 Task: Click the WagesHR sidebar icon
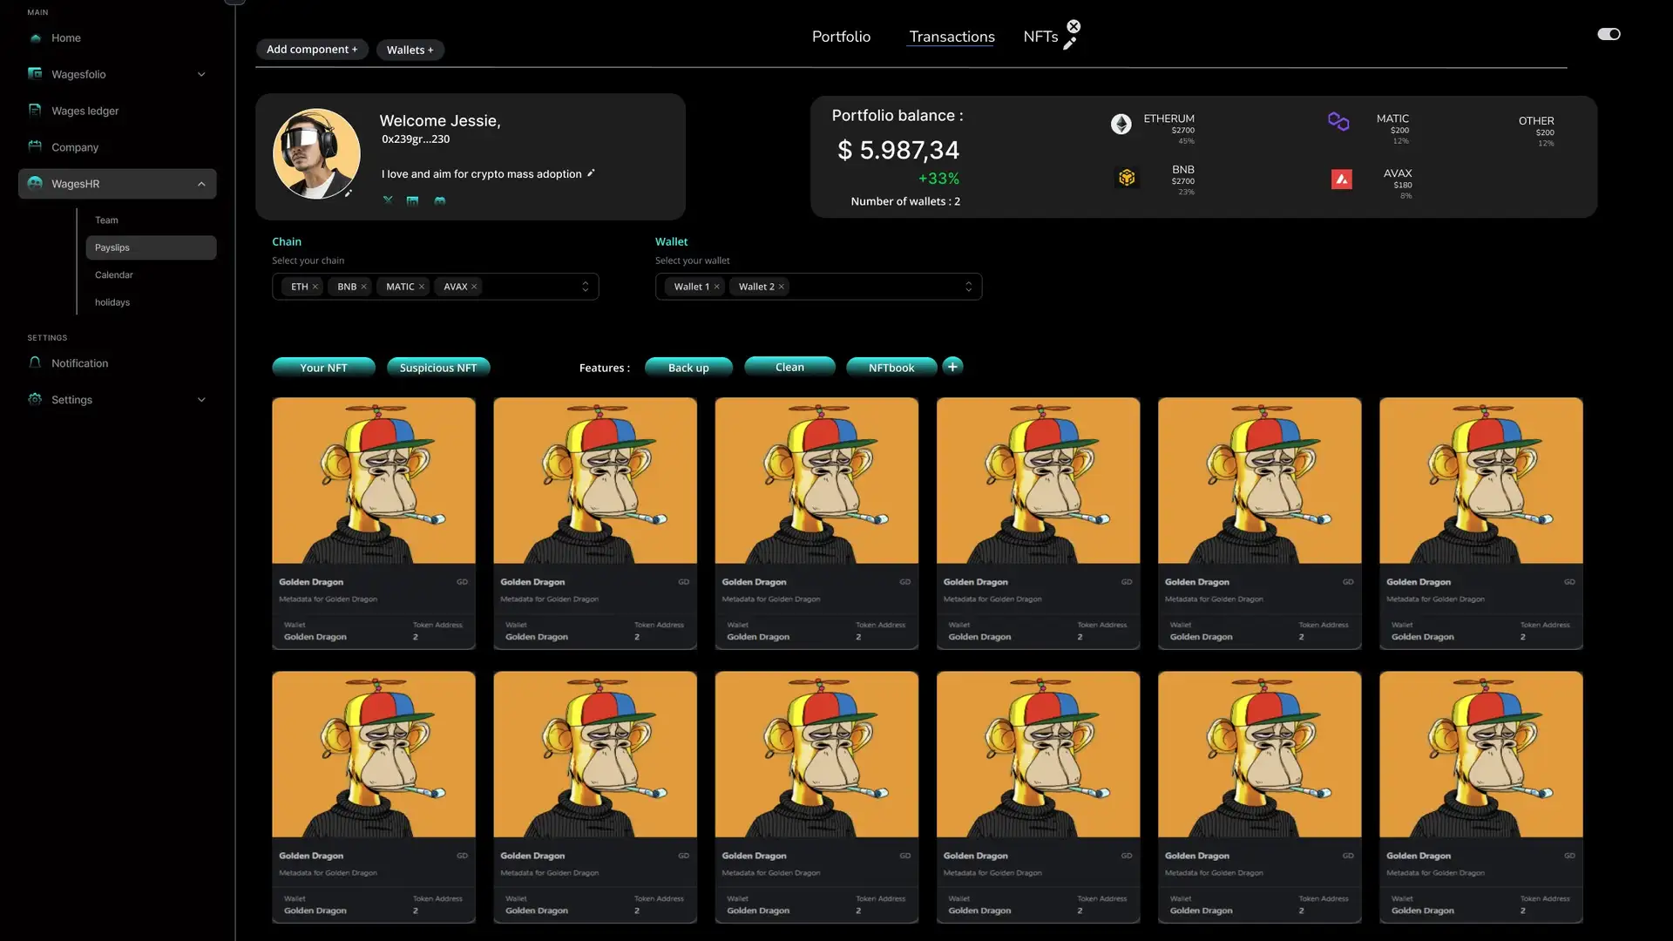(35, 183)
